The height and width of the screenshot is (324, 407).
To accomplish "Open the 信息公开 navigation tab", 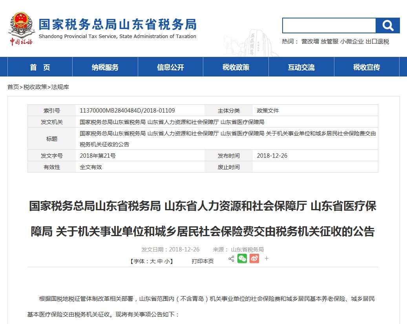I will [171, 67].
